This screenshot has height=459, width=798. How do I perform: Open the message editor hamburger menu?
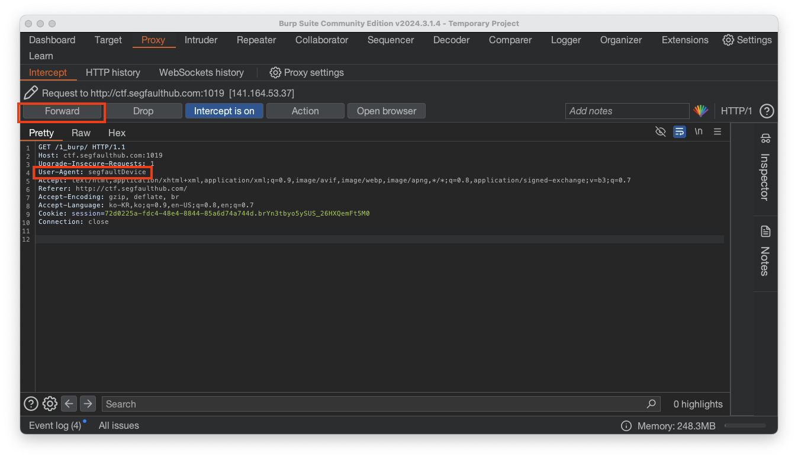717,131
